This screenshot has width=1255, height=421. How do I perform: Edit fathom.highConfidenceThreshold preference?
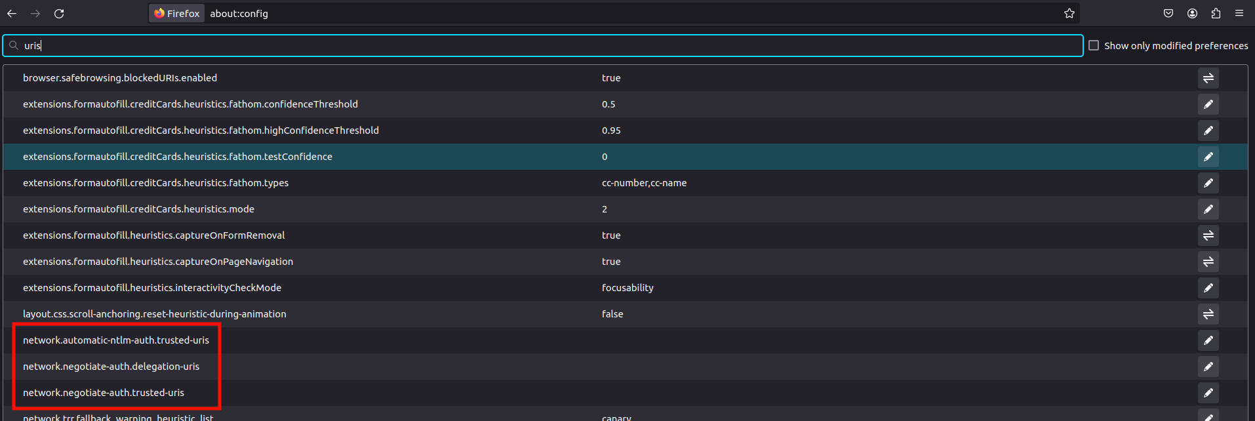[x=1208, y=130]
